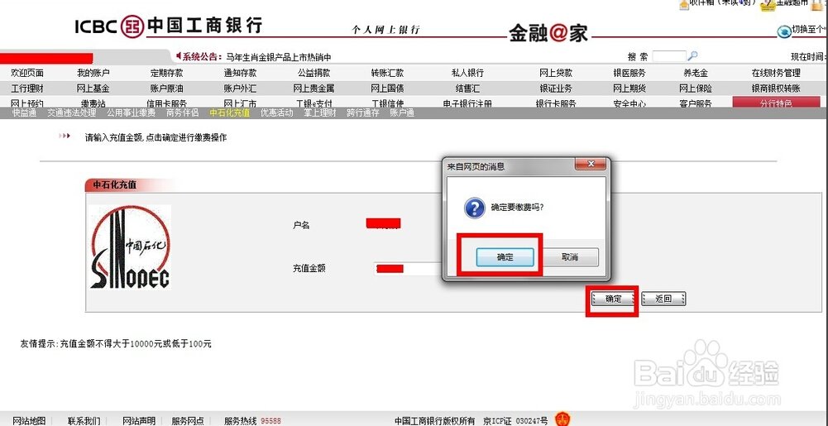The image size is (828, 426).
Task: Click the 返回 button
Action: (663, 299)
